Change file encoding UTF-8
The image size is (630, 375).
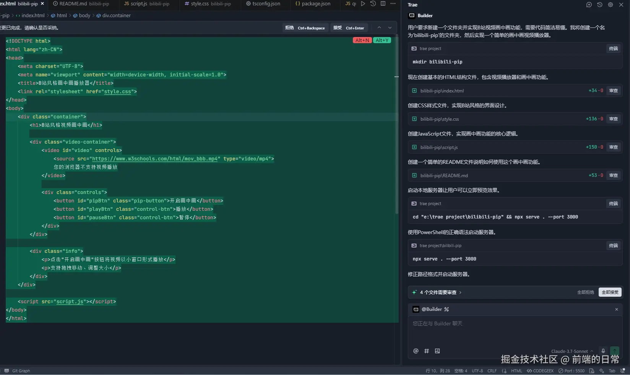[477, 371]
